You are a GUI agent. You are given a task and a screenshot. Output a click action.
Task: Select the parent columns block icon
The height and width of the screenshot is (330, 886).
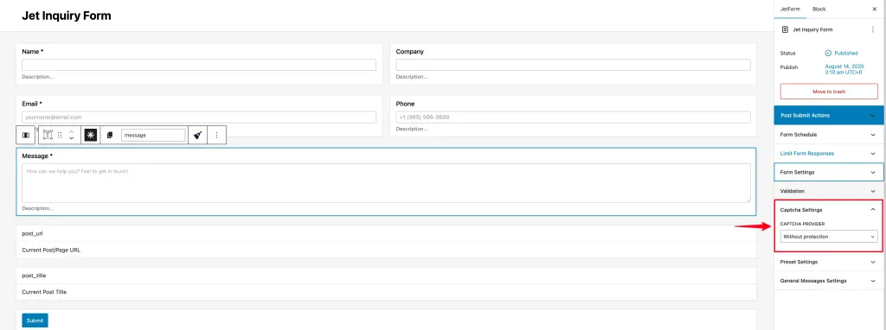pos(25,136)
